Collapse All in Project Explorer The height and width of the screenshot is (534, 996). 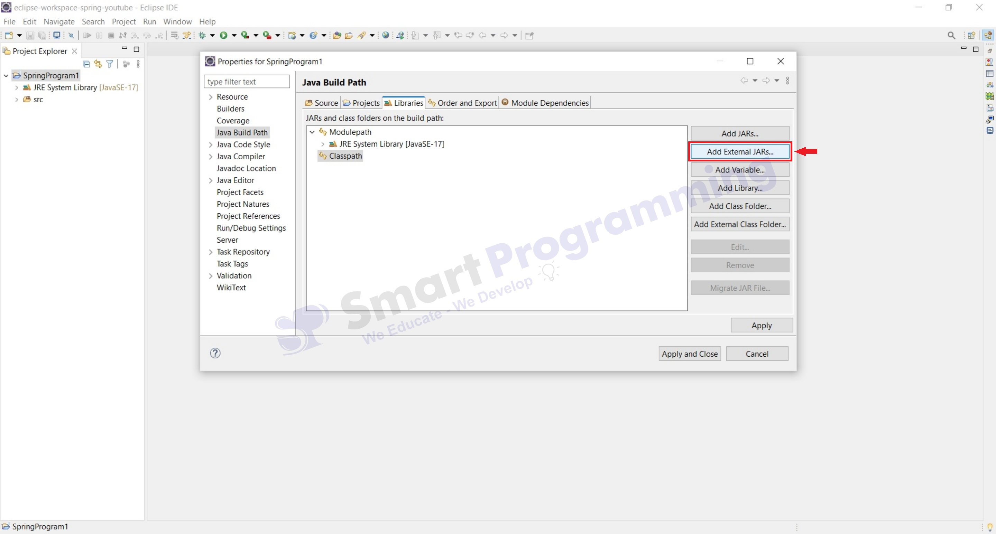click(x=86, y=64)
